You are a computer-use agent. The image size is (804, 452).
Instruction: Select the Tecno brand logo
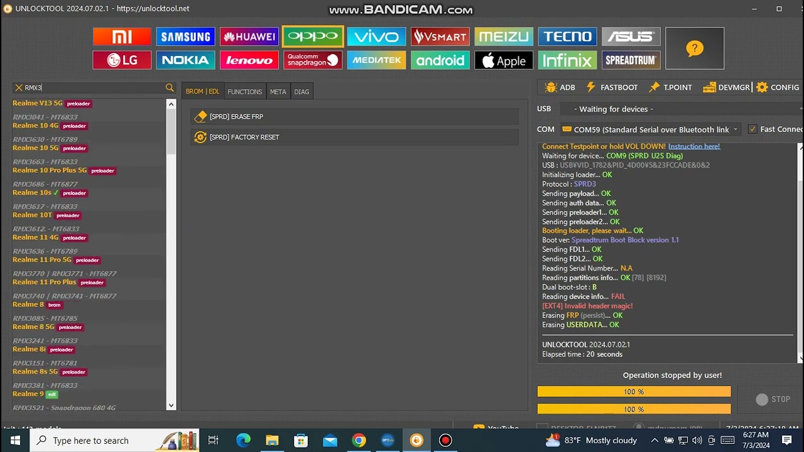pyautogui.click(x=567, y=36)
